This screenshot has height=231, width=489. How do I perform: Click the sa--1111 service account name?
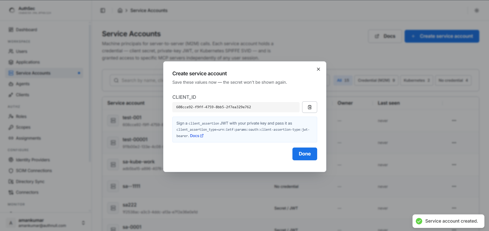(x=131, y=186)
